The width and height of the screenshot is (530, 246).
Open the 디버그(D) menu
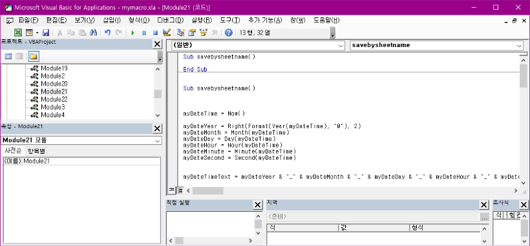171,20
